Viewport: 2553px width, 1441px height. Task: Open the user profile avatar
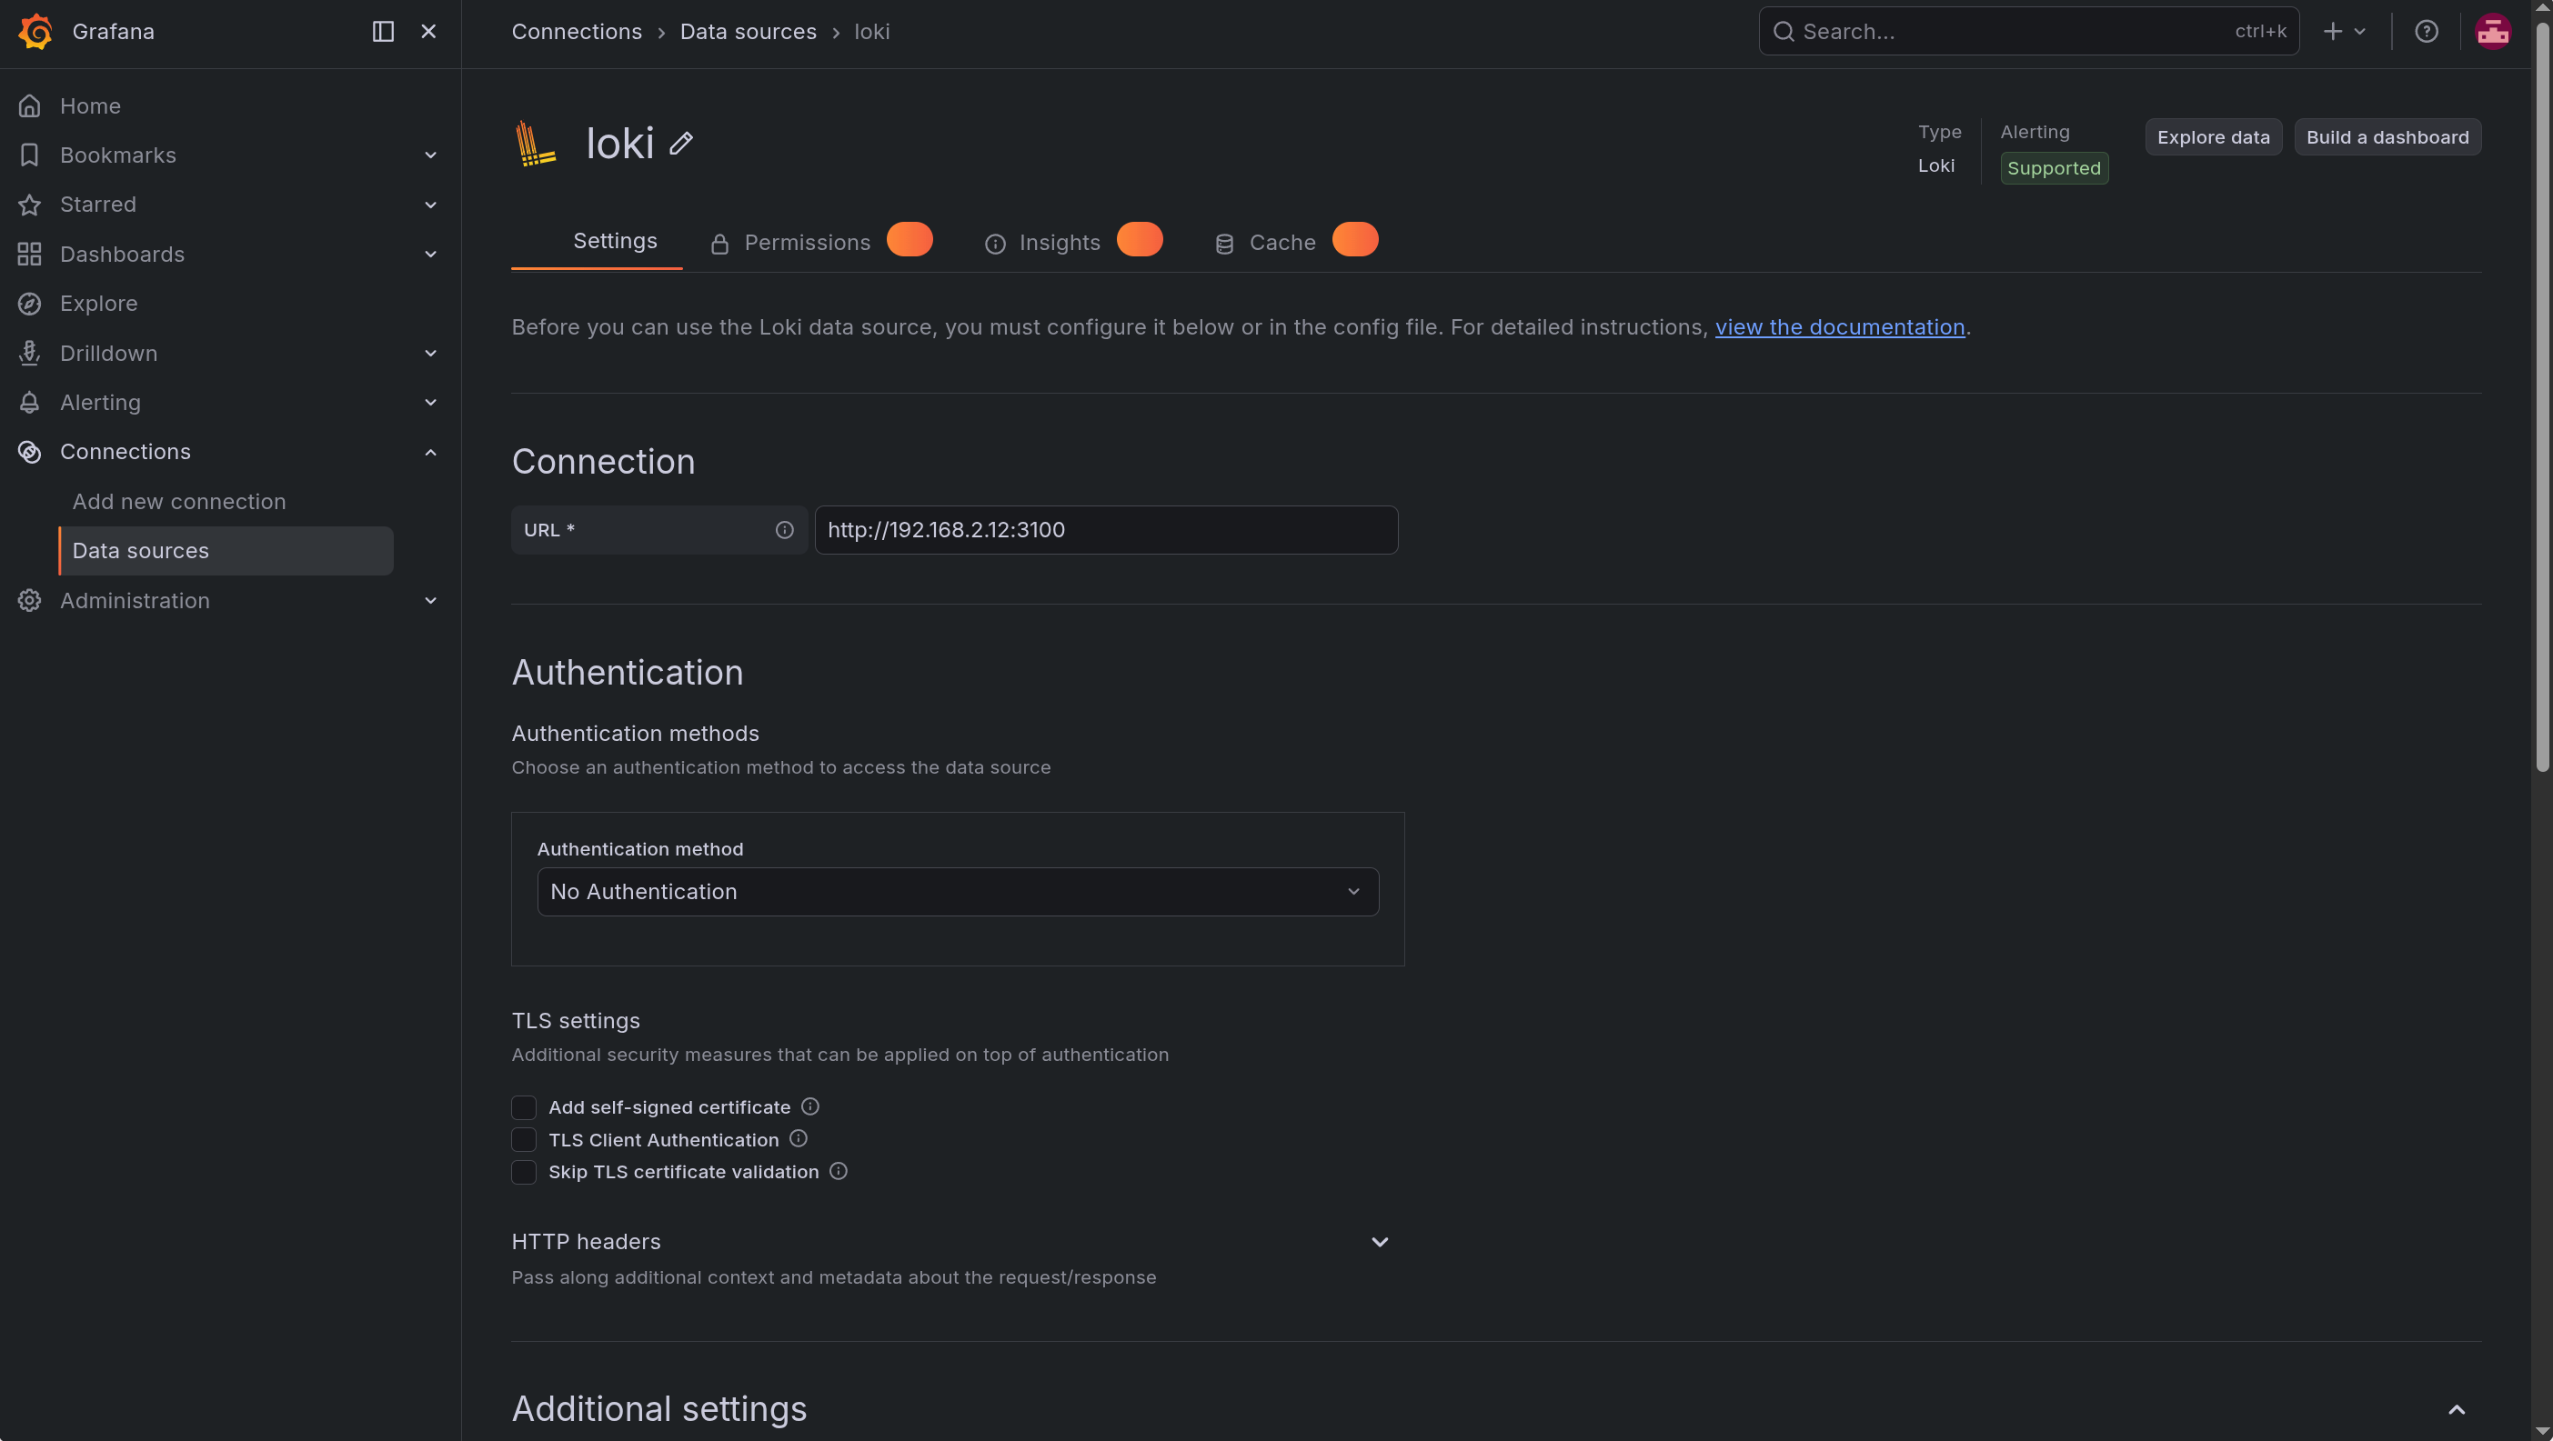coord(2493,32)
